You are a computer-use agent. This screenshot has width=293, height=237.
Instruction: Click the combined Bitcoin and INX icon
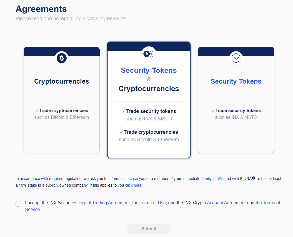click(x=149, y=54)
